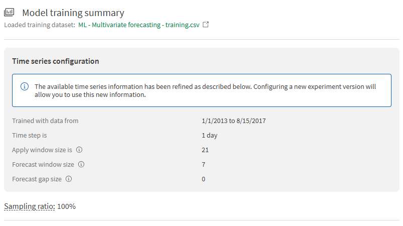403x226 pixels.
Task: Click the date range 1/1/2013 to 8/15/2017
Action: point(233,121)
